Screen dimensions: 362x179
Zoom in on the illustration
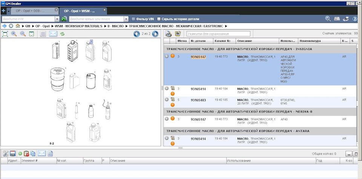coord(14,34)
